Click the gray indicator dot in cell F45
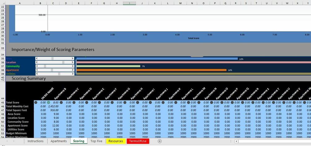 87,103
